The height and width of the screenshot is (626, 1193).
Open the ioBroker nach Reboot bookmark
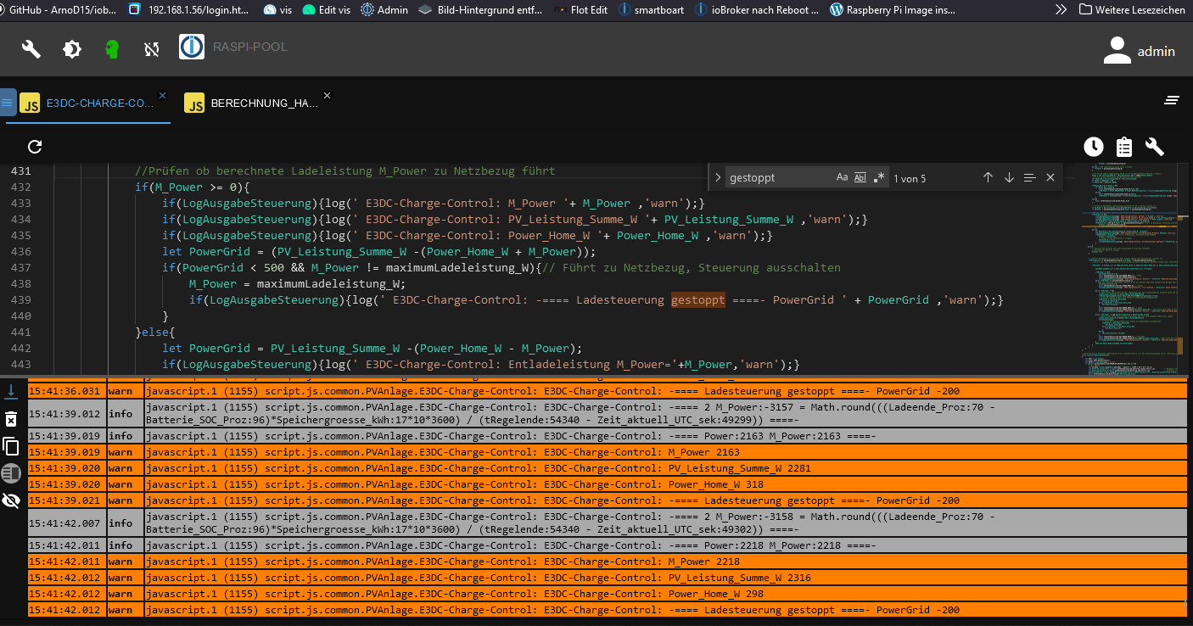point(757,10)
